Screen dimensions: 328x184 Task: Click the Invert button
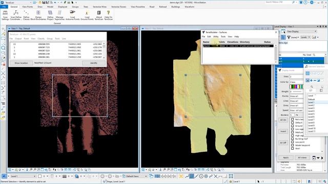(283, 131)
